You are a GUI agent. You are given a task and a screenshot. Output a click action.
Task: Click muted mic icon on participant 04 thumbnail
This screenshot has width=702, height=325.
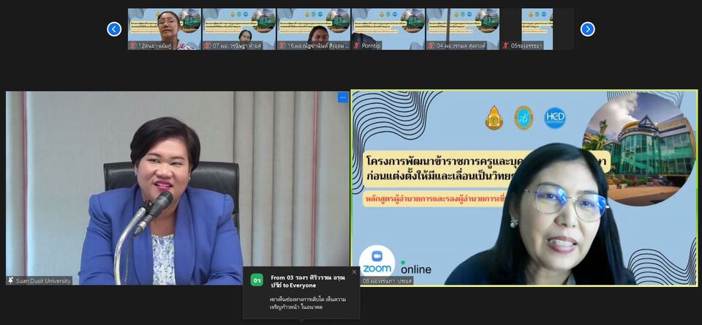[431, 45]
